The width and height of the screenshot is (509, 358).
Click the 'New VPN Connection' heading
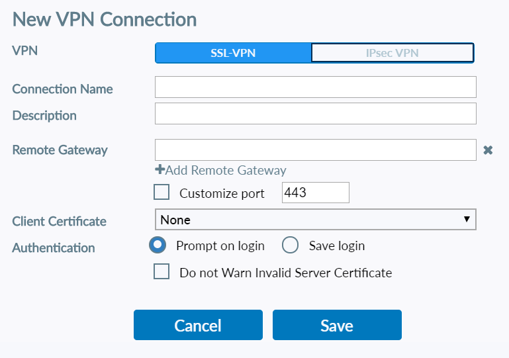(x=105, y=19)
